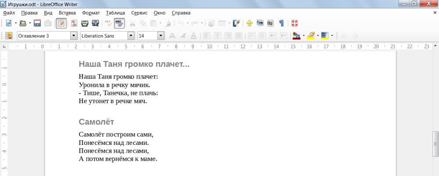Toggle Show Draw Functions icon
The image size is (439, 176).
click(237, 23)
